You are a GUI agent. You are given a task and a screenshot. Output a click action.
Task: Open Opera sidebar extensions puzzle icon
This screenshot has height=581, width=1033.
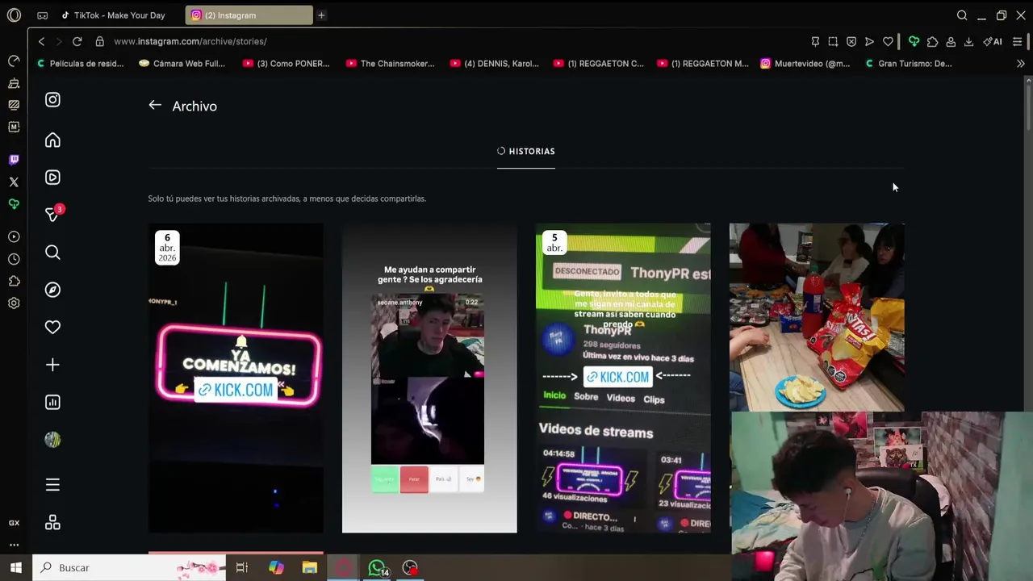point(14,281)
